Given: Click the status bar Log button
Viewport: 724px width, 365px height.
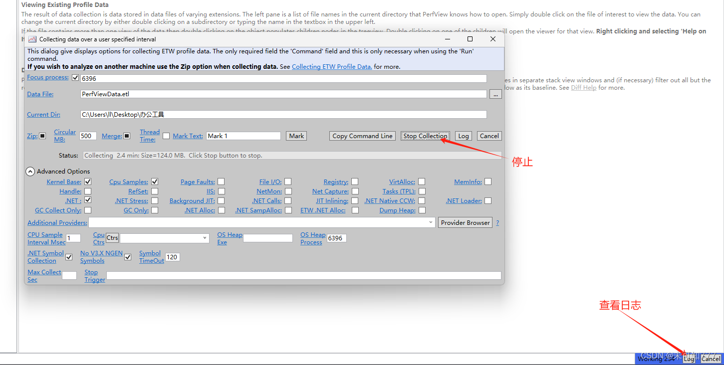Looking at the screenshot, I should tap(689, 359).
